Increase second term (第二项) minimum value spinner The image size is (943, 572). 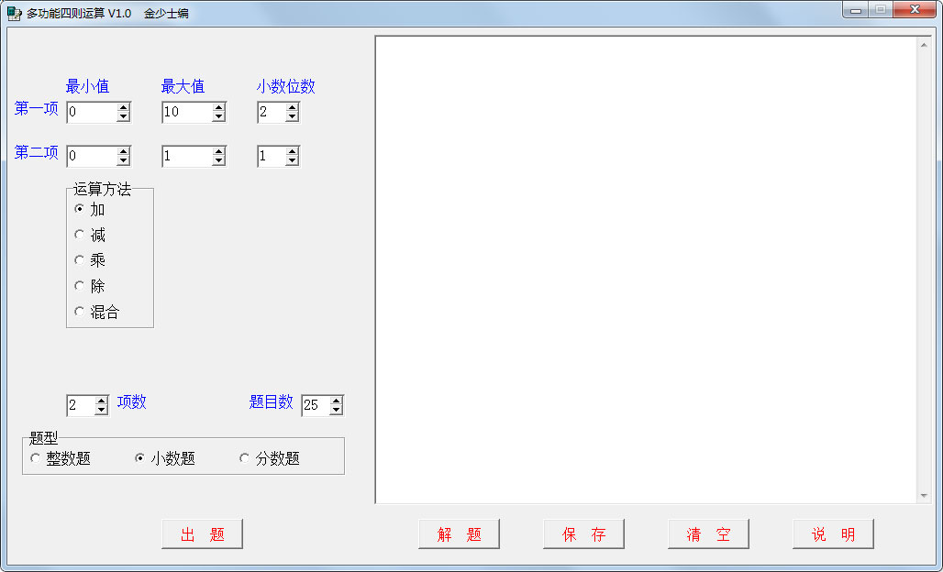[x=124, y=151]
